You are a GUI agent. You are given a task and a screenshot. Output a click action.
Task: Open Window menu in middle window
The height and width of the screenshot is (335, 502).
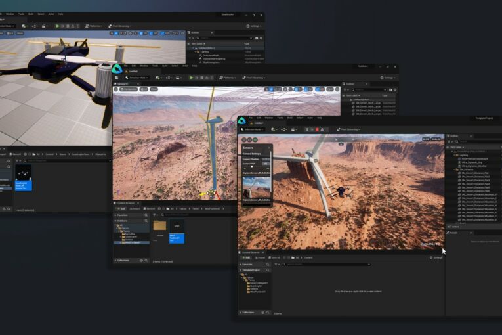pos(144,66)
